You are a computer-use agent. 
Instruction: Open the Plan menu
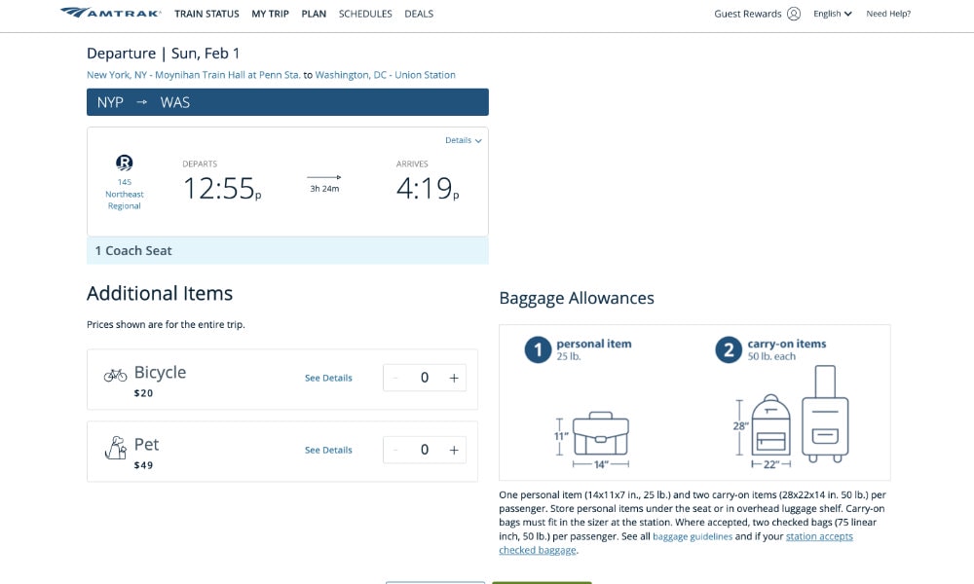(x=314, y=14)
